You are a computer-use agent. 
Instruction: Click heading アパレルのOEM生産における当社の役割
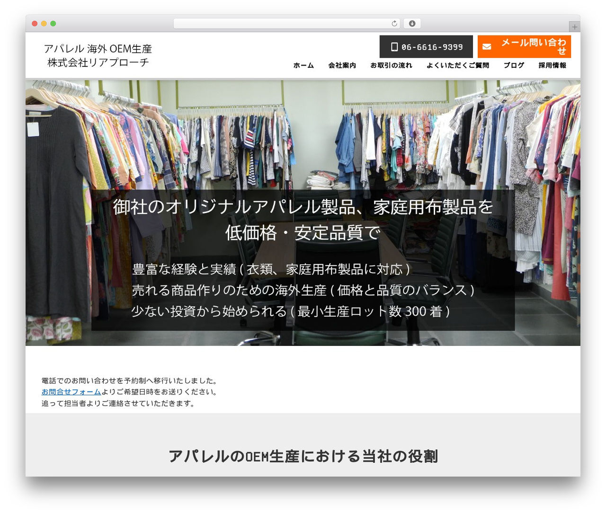click(303, 456)
